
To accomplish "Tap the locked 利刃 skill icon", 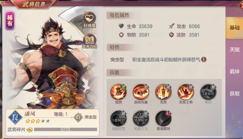I will [208, 92].
